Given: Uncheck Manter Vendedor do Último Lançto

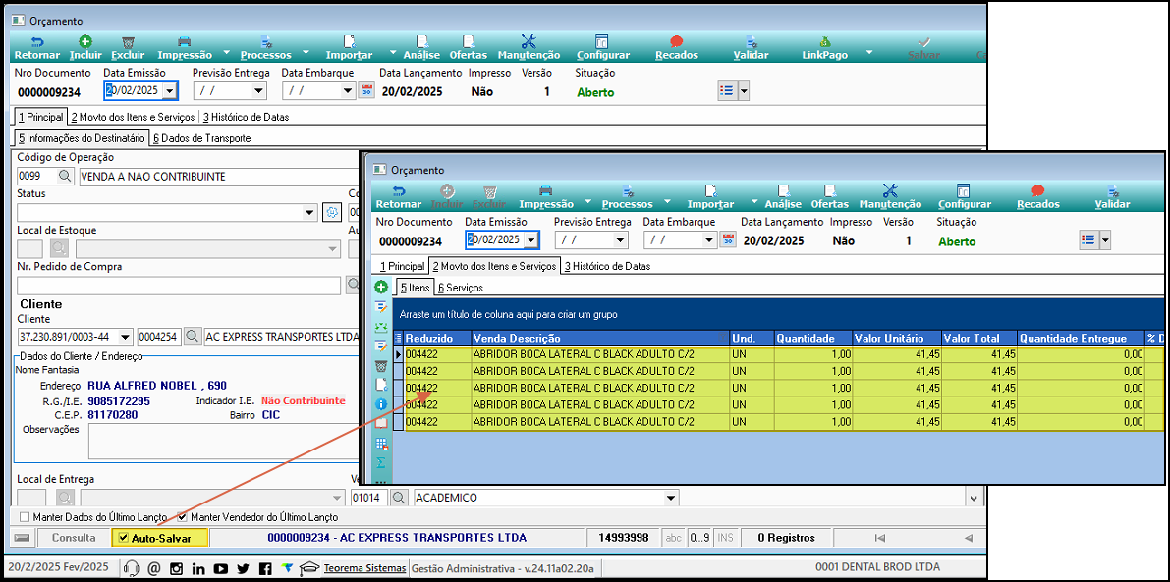Looking at the screenshot, I should [x=182, y=517].
